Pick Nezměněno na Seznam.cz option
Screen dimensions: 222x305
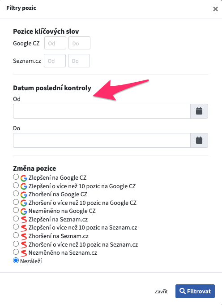pyautogui.click(x=16, y=252)
